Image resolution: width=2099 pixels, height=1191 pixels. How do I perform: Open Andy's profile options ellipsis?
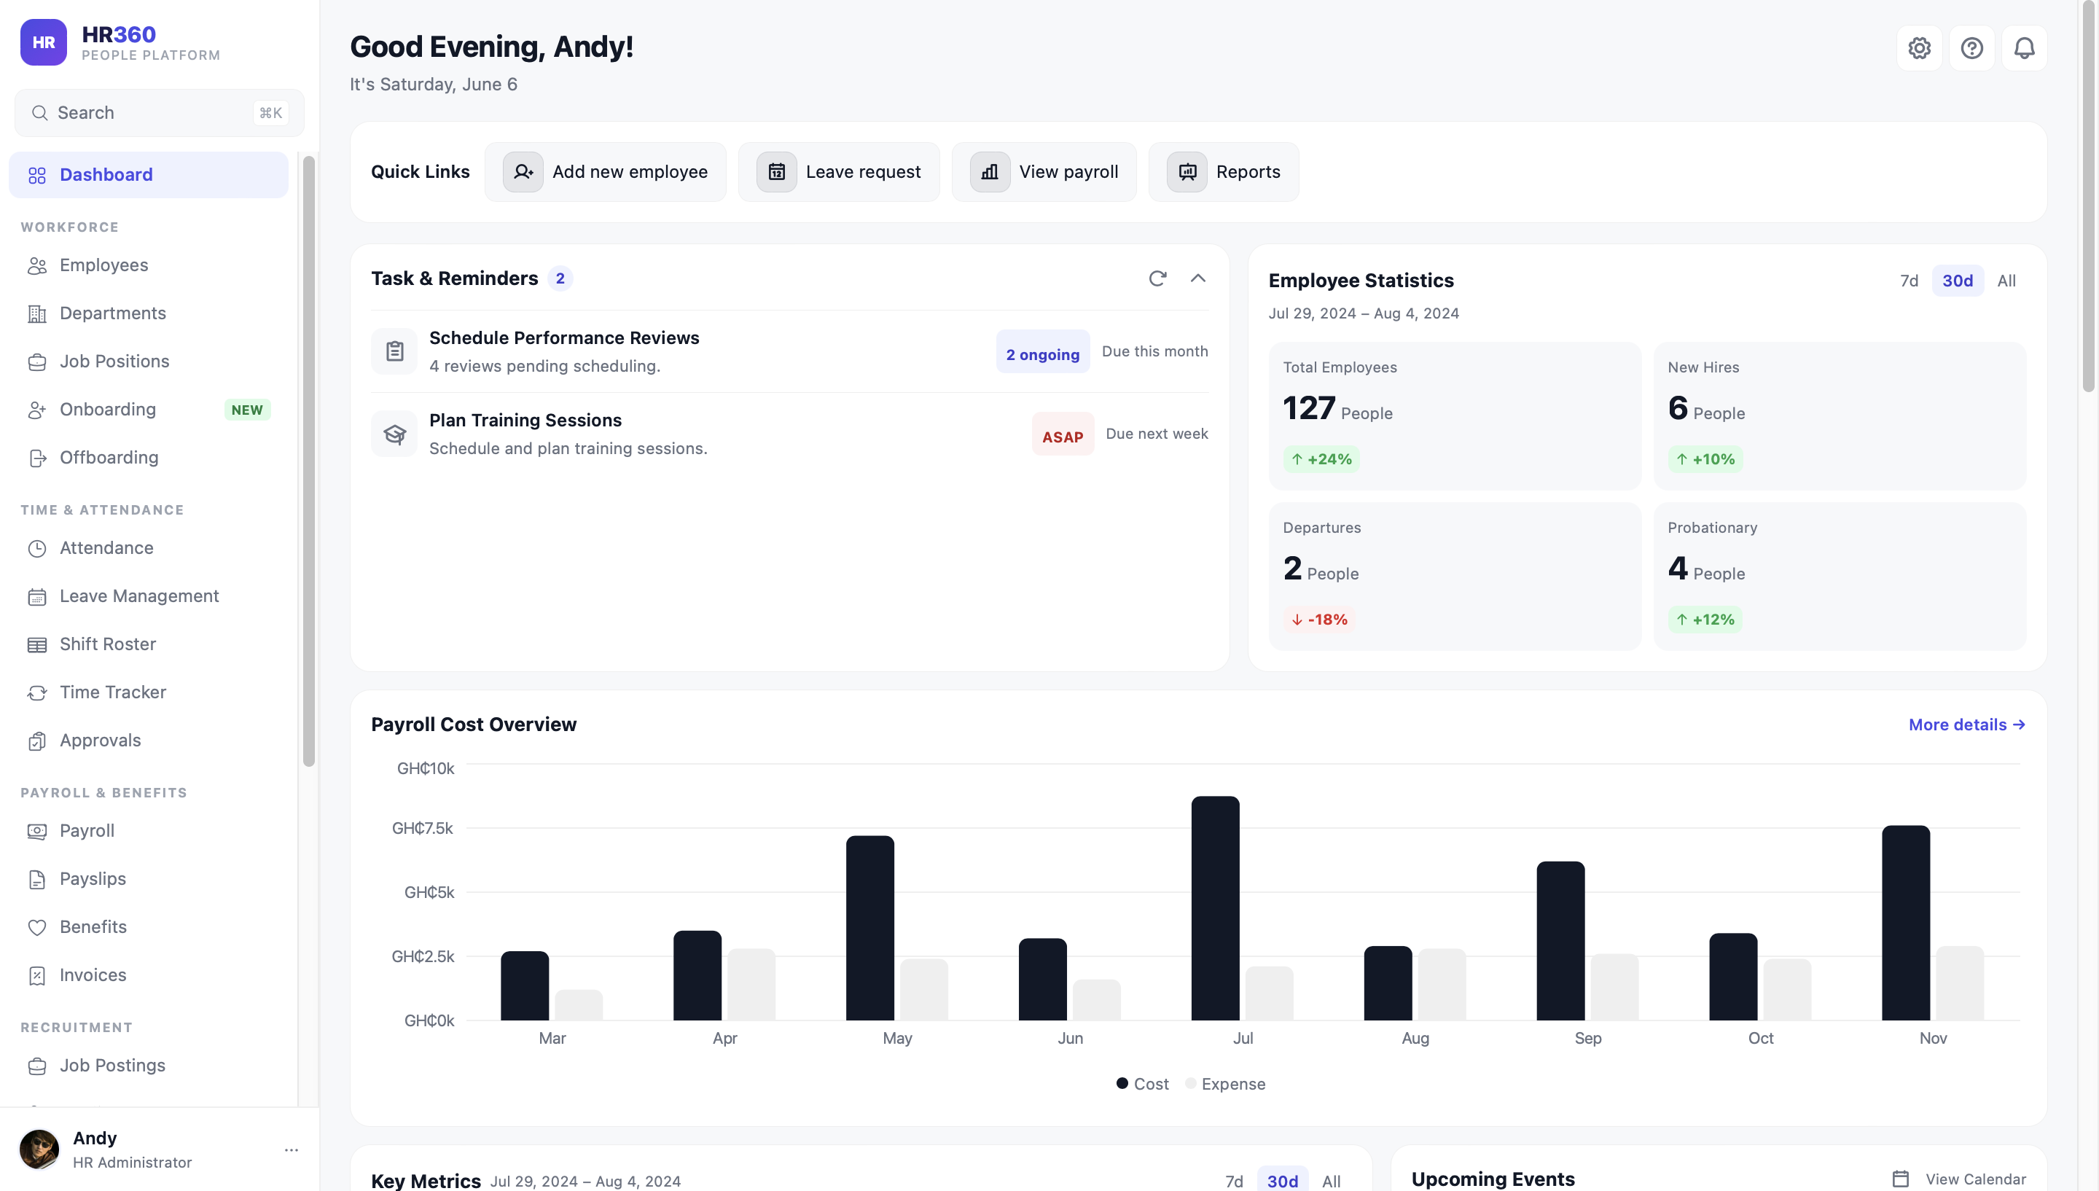(x=291, y=1149)
